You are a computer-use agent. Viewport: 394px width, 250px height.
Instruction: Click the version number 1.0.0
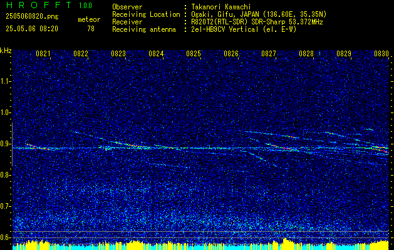(x=85, y=5)
